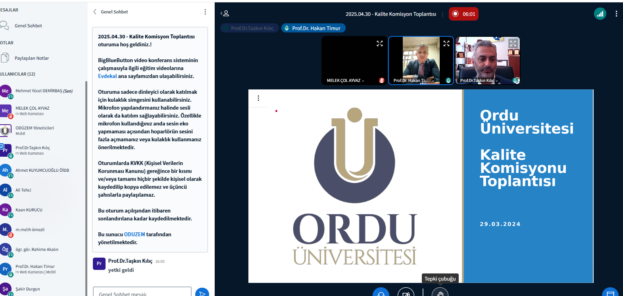Click the Ah avatar of Ahmet KUYUMCUOĞLU

pyautogui.click(x=5, y=170)
